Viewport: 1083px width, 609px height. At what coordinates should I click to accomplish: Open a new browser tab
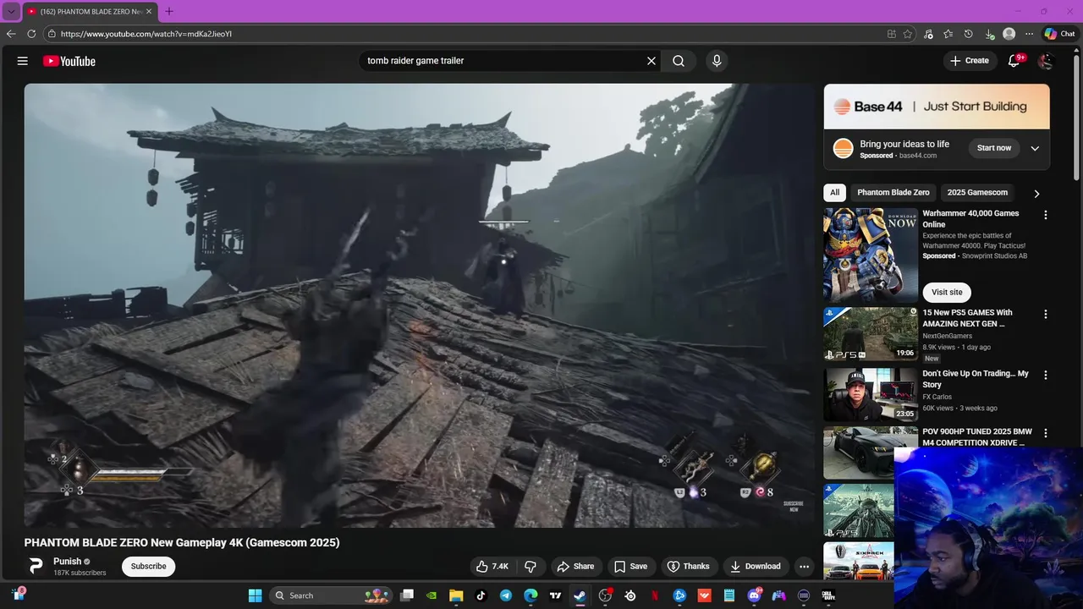tap(169, 12)
